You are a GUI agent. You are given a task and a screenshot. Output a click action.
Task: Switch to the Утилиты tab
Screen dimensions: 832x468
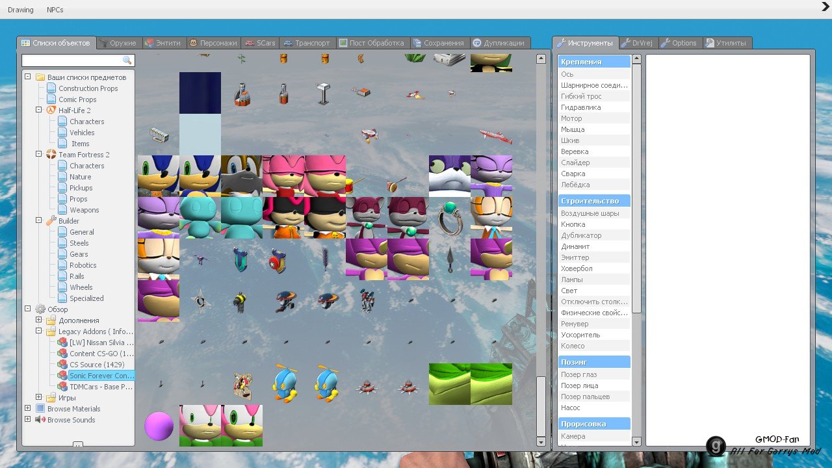point(726,43)
